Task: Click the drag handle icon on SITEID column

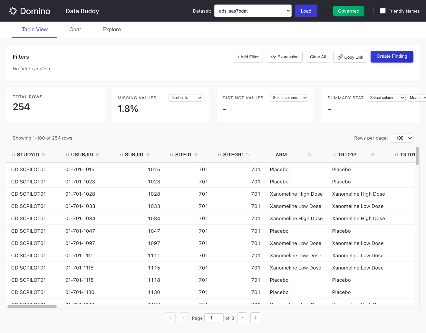Action: tap(171, 154)
